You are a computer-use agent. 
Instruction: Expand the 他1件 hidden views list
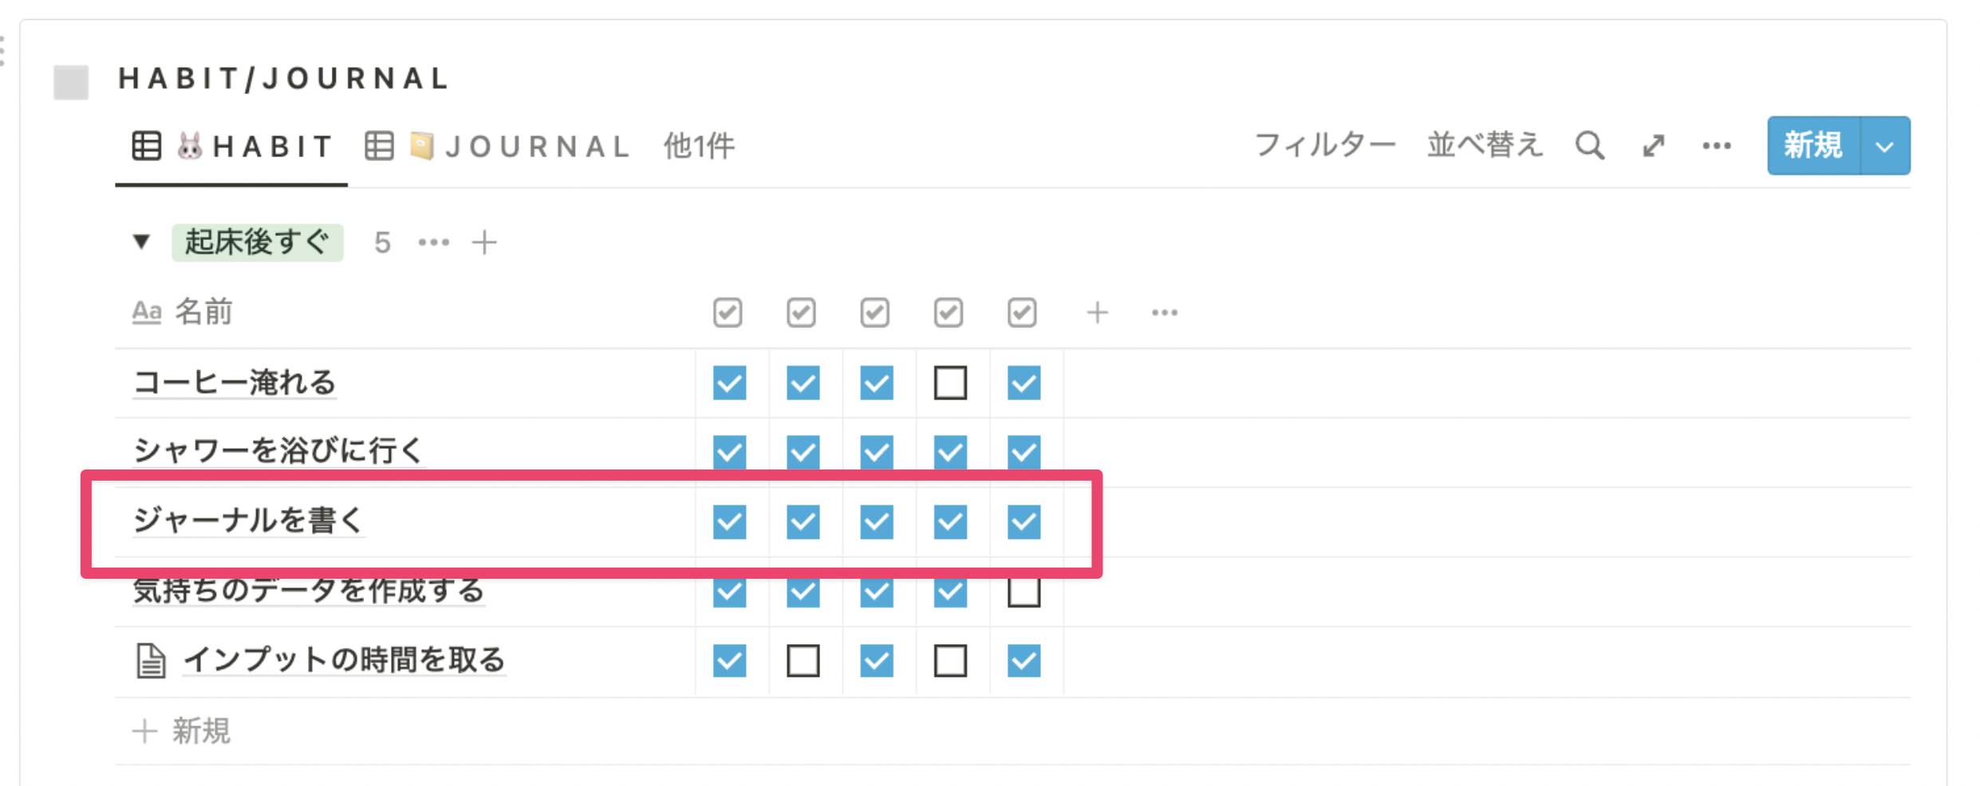[x=699, y=146]
